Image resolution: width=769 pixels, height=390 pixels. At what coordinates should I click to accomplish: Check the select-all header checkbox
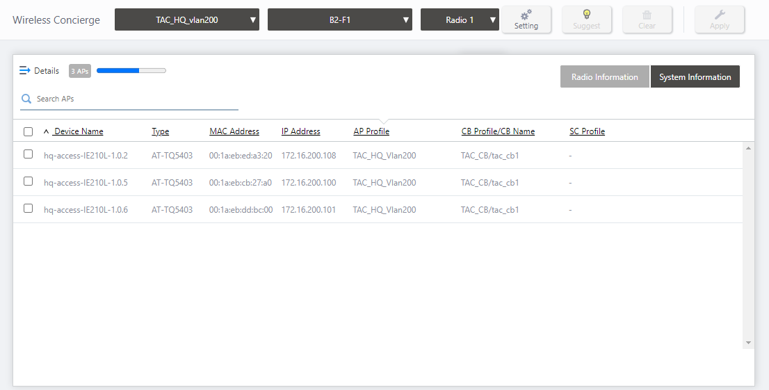pyautogui.click(x=28, y=131)
